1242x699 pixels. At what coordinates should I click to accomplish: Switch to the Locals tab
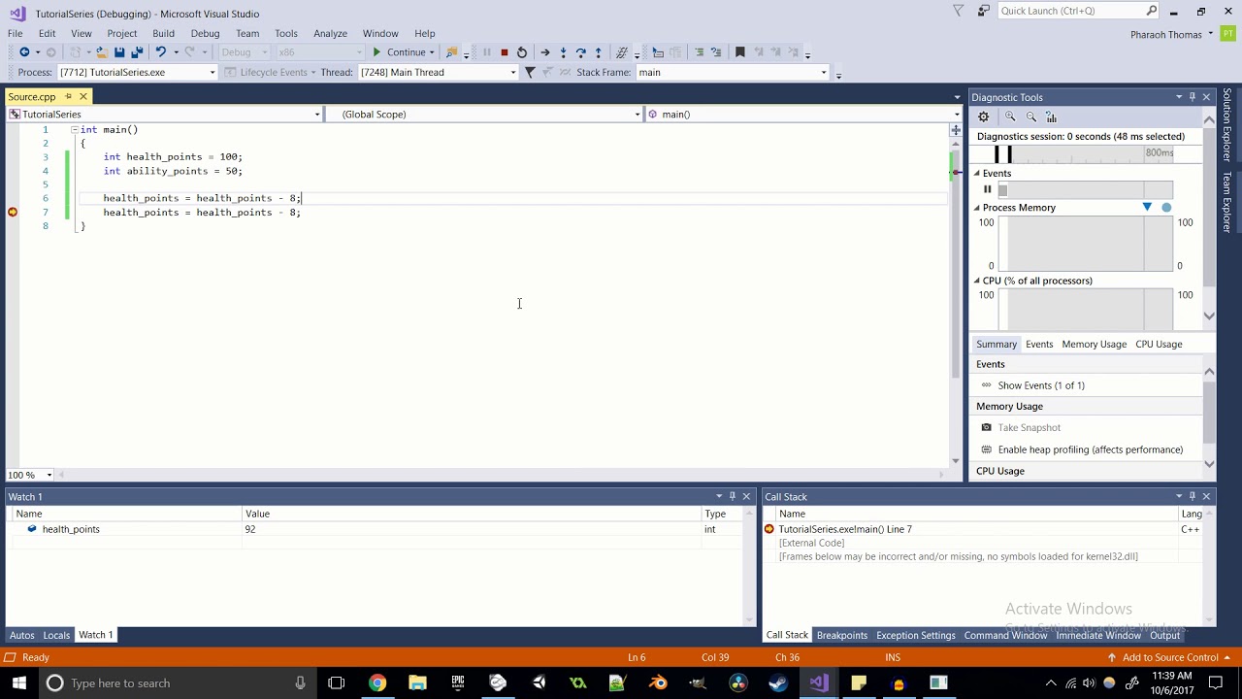tap(56, 635)
